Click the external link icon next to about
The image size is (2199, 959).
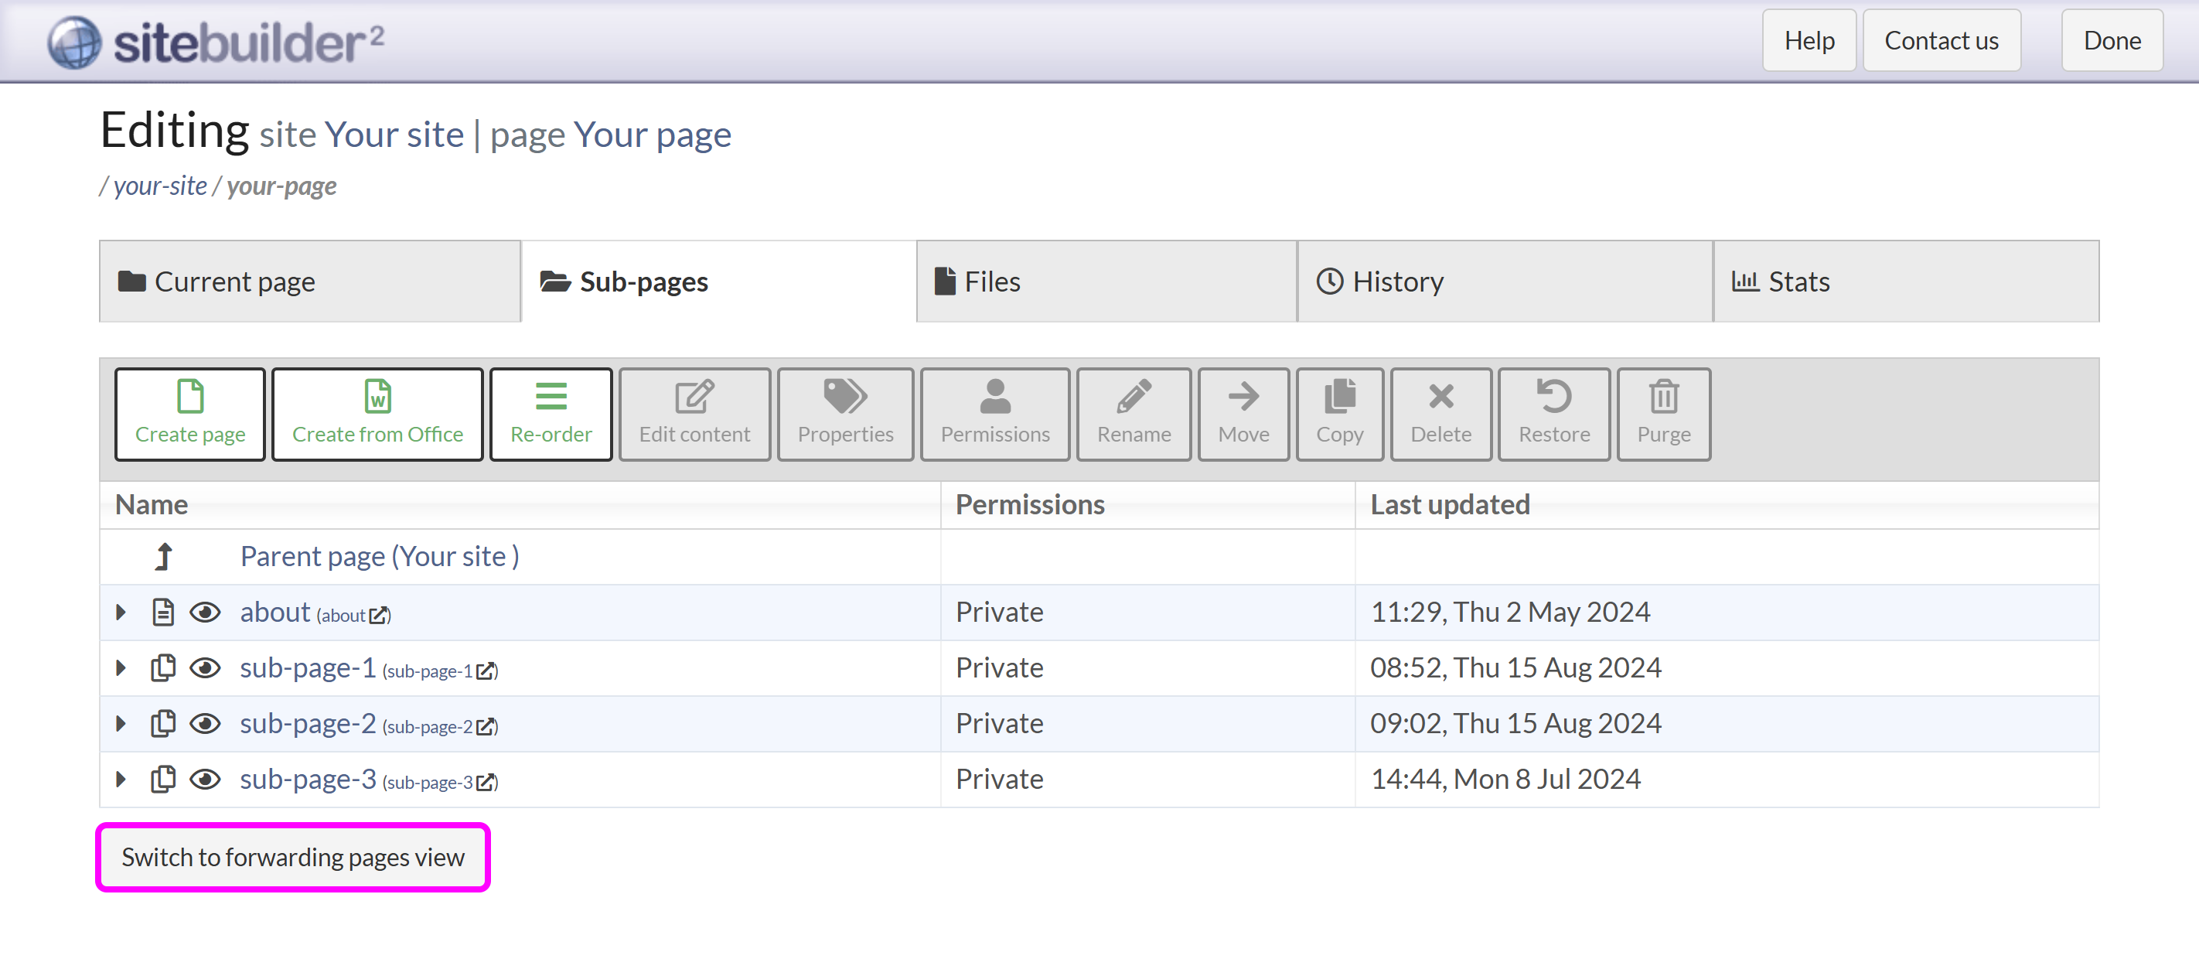tap(379, 615)
